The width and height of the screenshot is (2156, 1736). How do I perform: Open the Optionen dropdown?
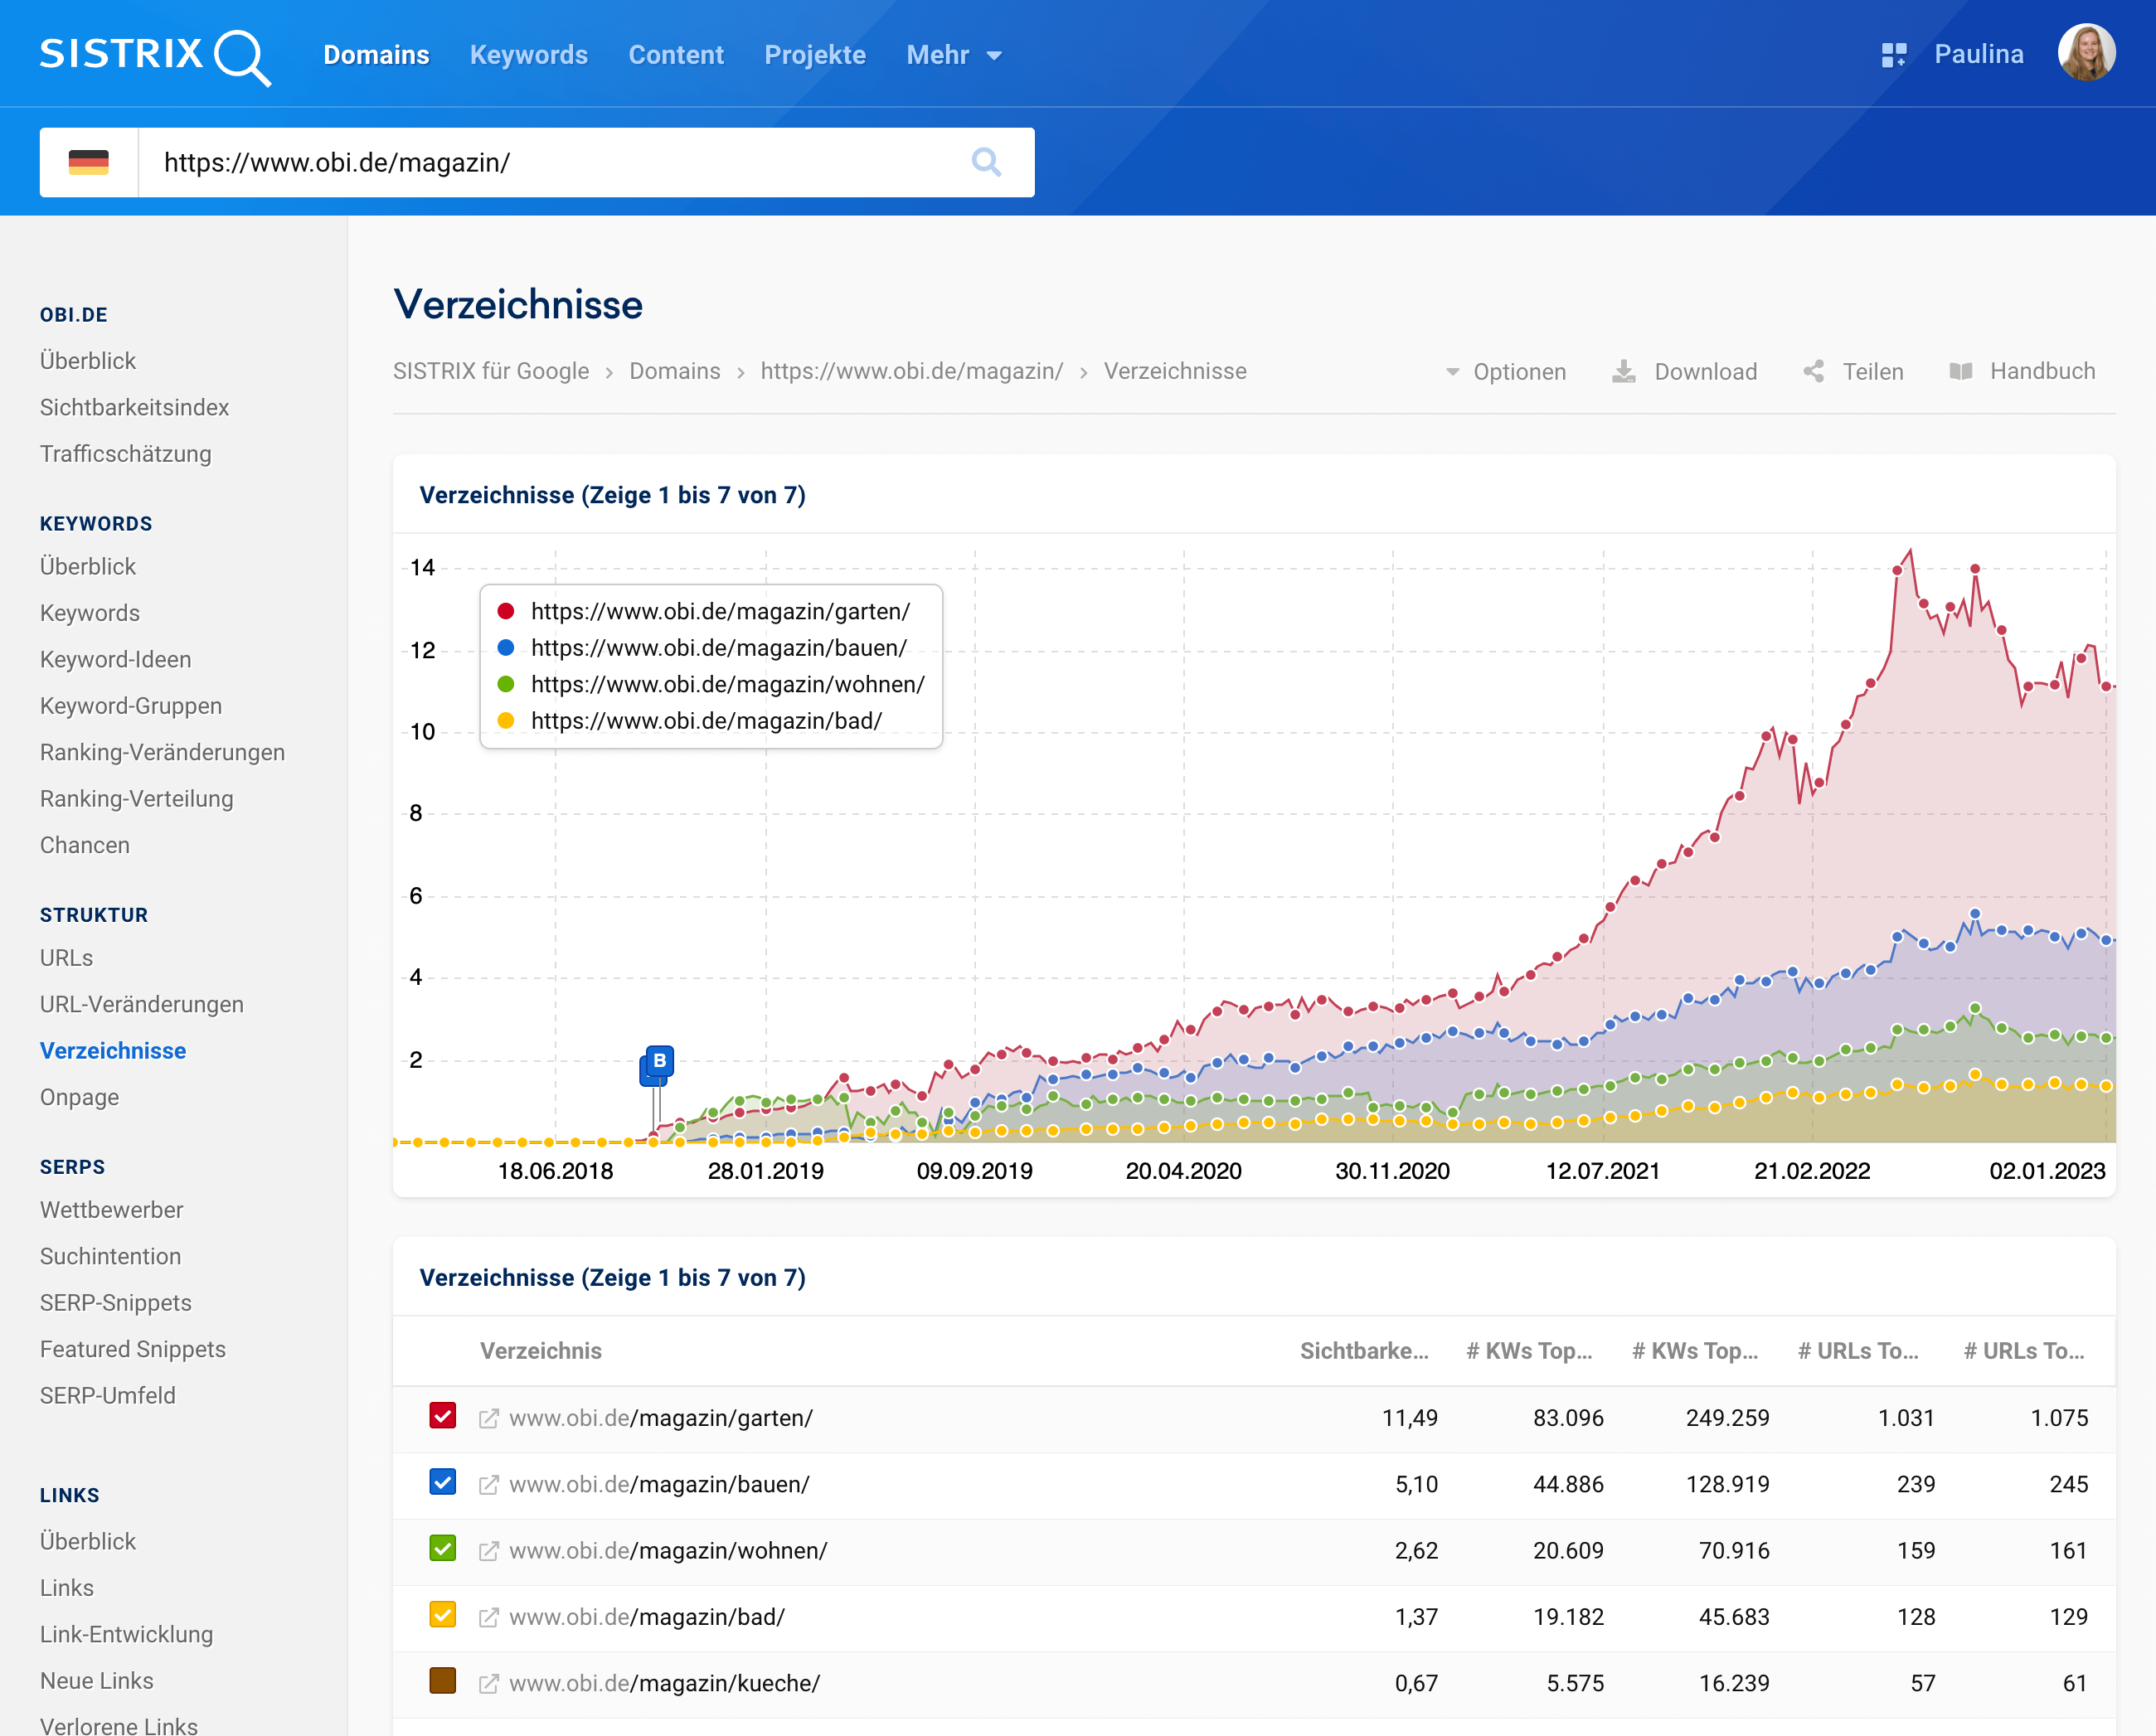pos(1506,372)
